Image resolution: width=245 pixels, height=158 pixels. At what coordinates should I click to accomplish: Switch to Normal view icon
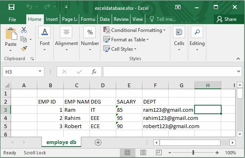[127, 153]
